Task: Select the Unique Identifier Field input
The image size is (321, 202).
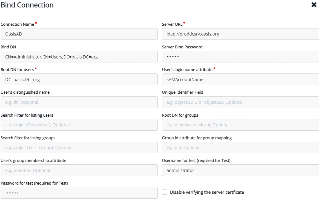Action: coord(240,102)
